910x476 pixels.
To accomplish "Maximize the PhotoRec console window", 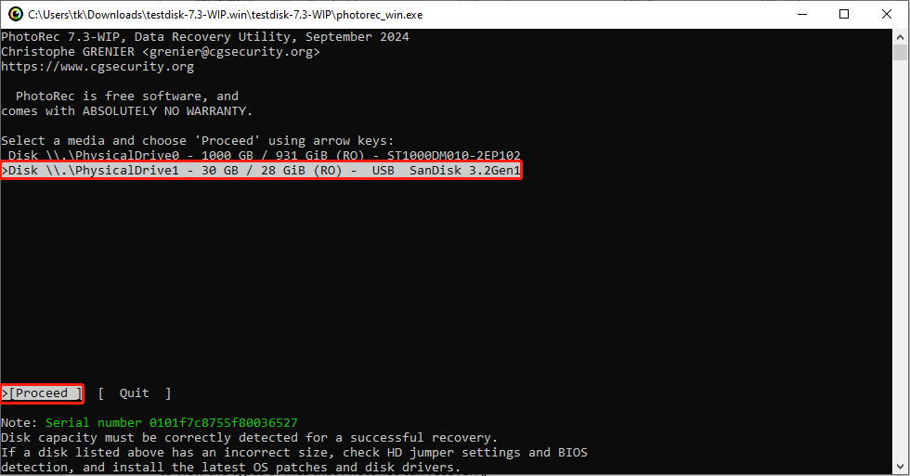I will [x=844, y=15].
